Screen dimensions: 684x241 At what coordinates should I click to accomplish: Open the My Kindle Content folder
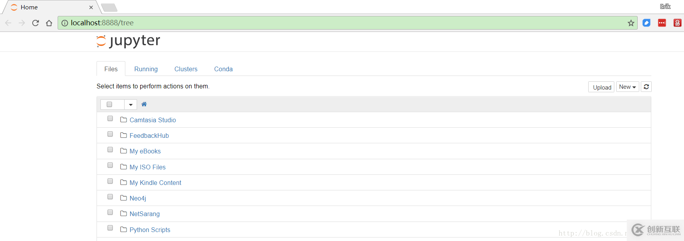tap(155, 183)
